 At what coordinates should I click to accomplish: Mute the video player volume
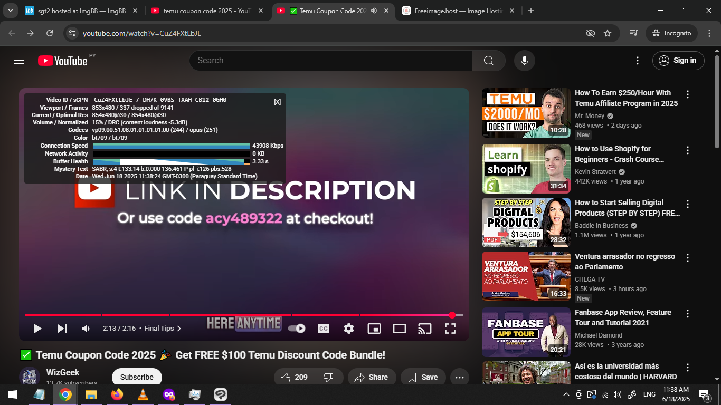click(x=86, y=329)
